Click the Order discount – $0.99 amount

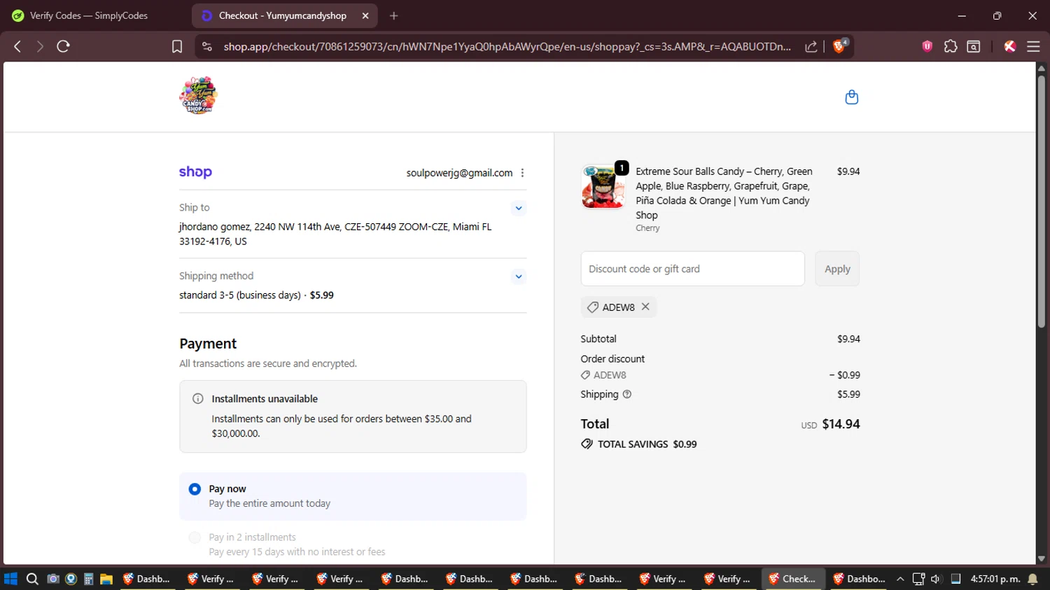click(x=844, y=375)
